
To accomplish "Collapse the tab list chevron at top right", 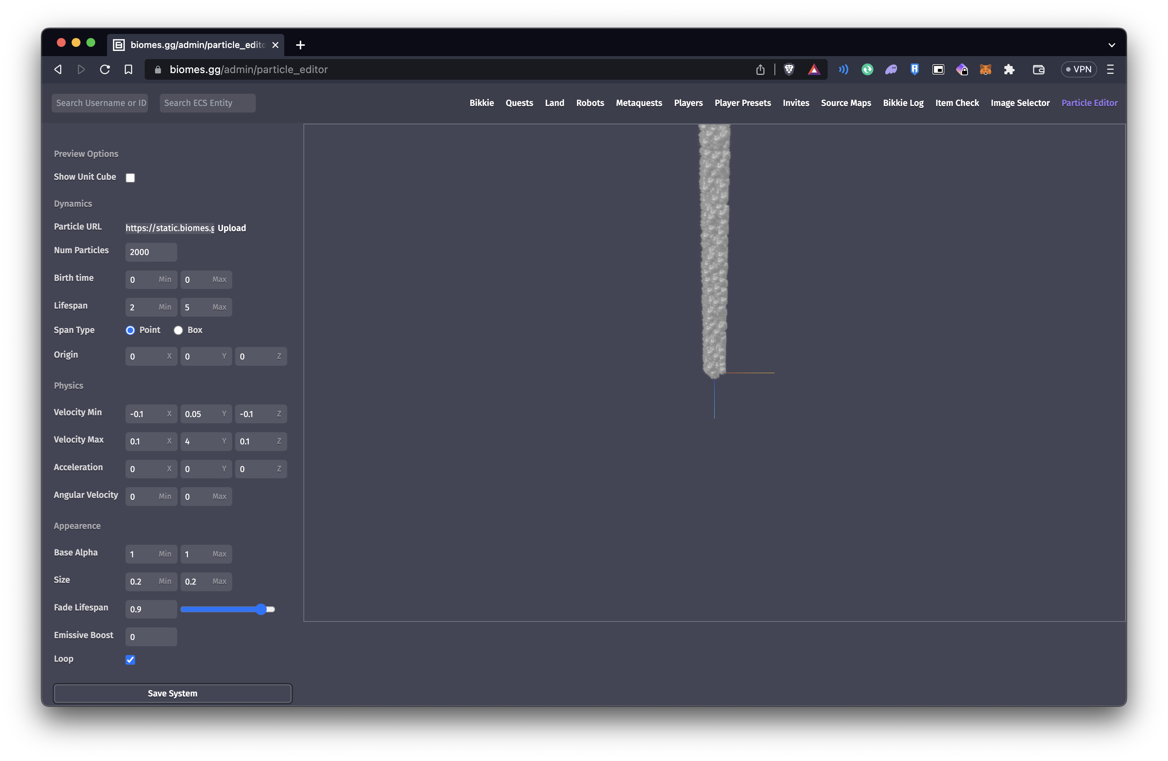I will click(x=1112, y=45).
